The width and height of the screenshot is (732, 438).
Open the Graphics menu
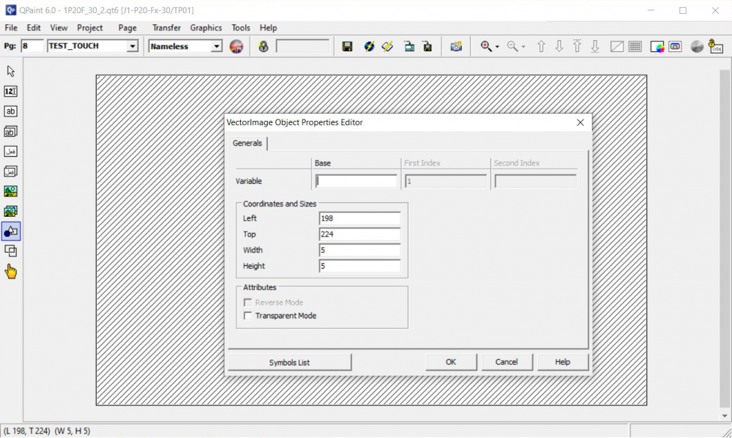206,28
